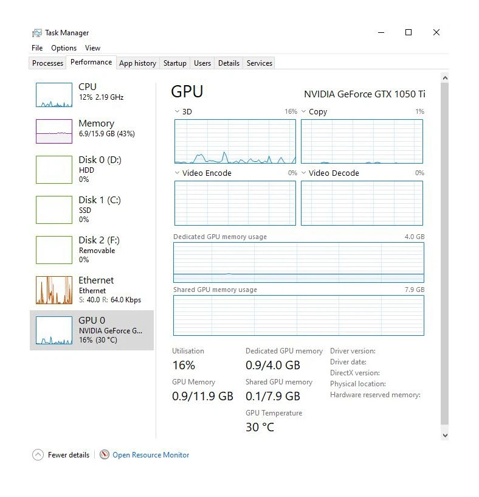The height and width of the screenshot is (497, 479).
Task: Click the 7.9 GB shared memory max label
Action: (415, 290)
